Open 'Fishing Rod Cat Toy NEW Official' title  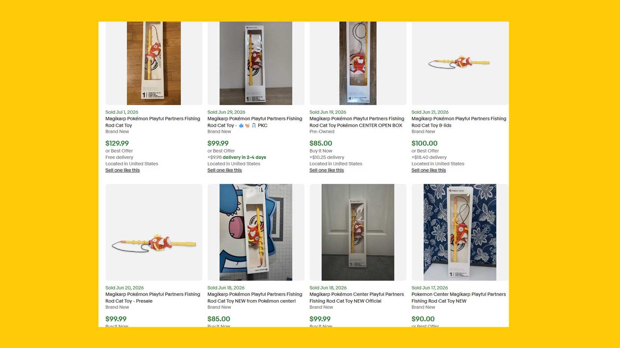[357, 298]
